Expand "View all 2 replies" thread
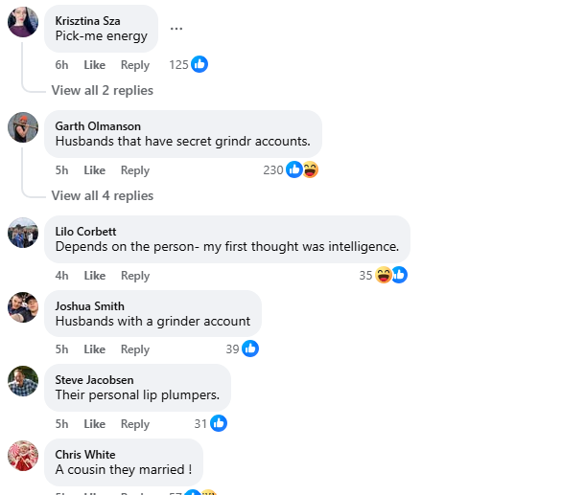Viewport: 586px width, 495px height. (x=102, y=90)
